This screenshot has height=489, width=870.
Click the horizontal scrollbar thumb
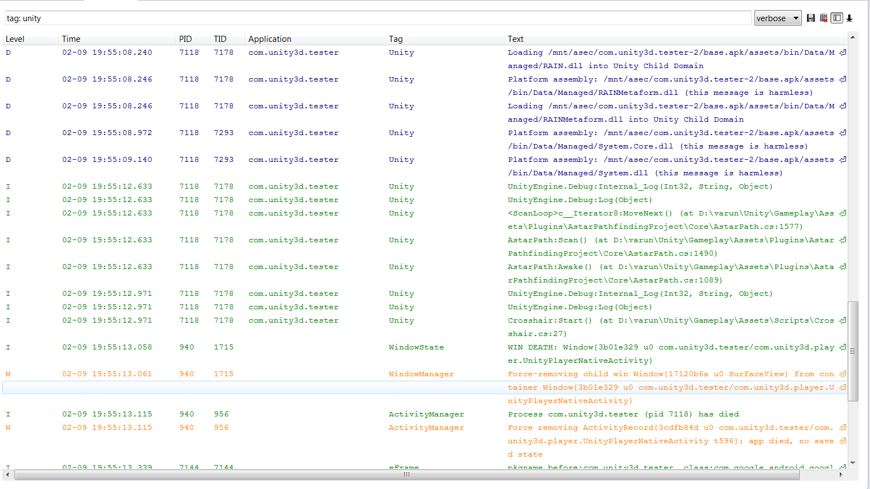coord(407,474)
